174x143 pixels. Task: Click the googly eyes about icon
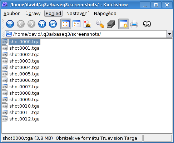point(147,24)
